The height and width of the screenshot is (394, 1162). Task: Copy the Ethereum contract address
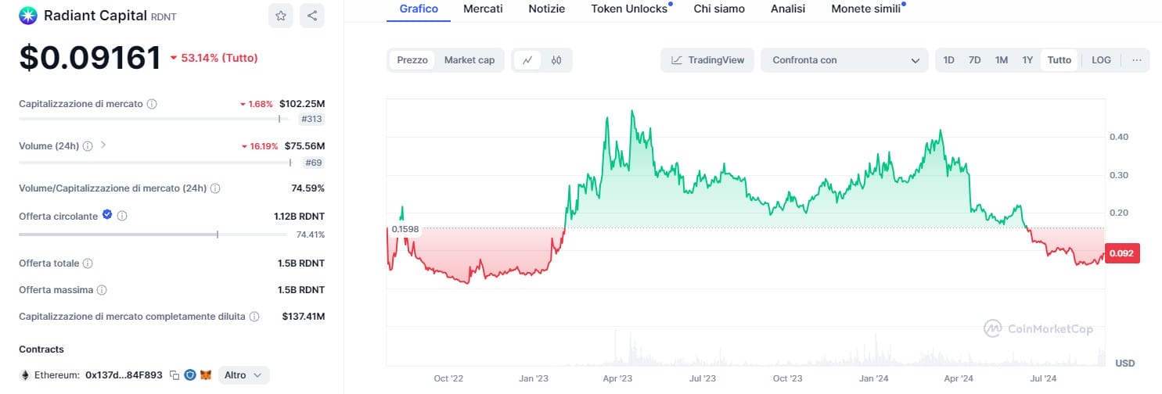point(174,375)
